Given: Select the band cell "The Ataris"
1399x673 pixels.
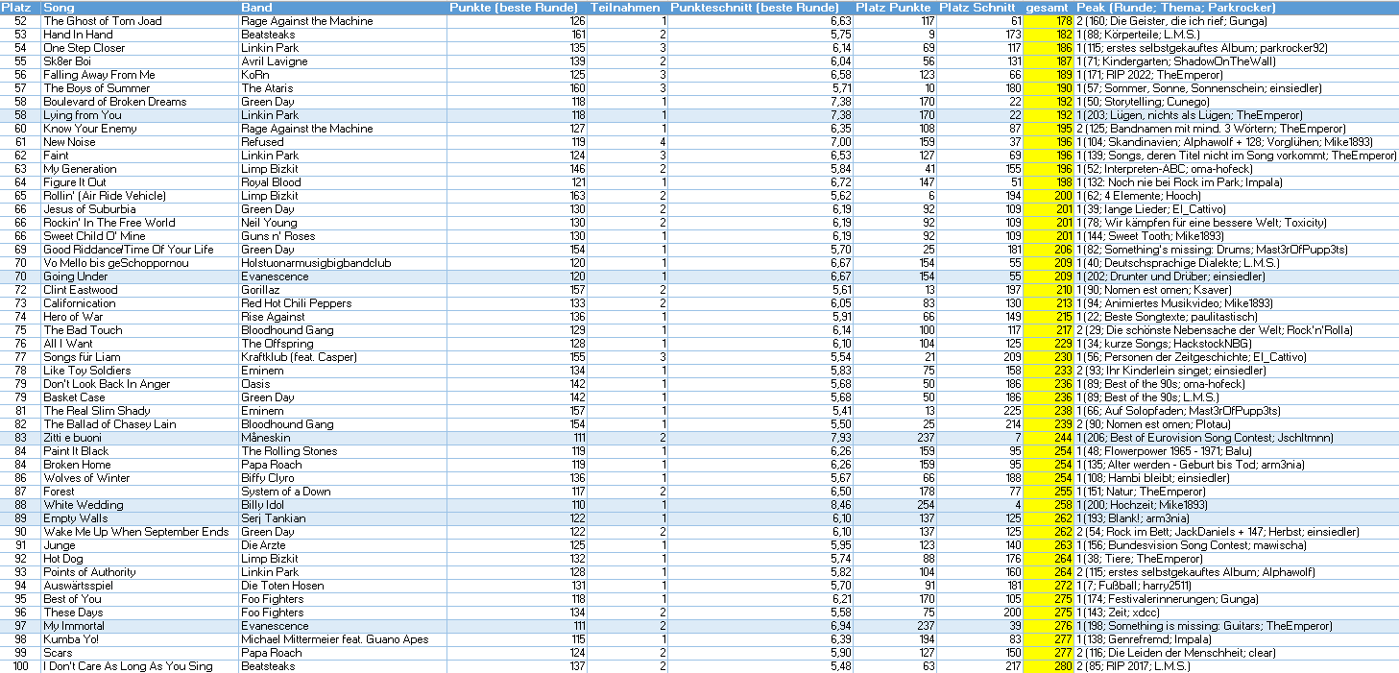Looking at the screenshot, I should (x=343, y=88).
